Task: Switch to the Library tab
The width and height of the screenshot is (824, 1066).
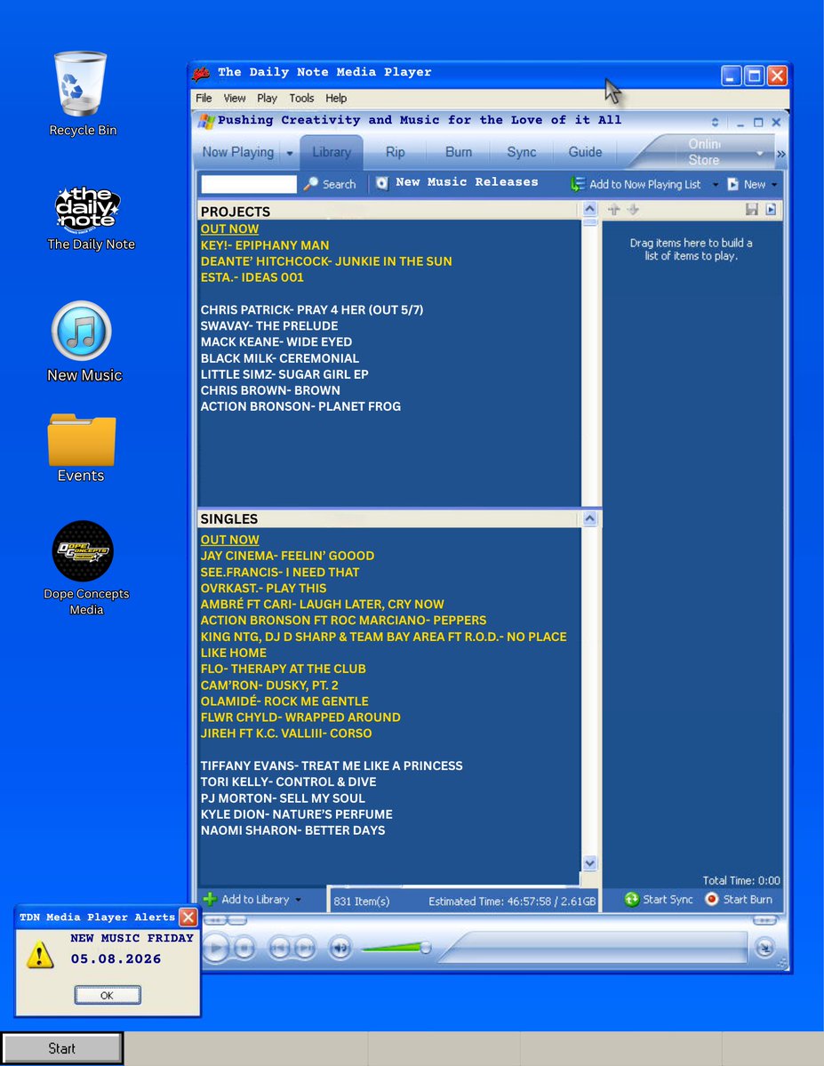Action: [332, 152]
